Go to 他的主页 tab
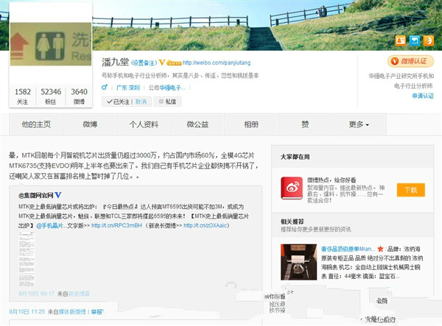442x326 pixels. point(36,124)
